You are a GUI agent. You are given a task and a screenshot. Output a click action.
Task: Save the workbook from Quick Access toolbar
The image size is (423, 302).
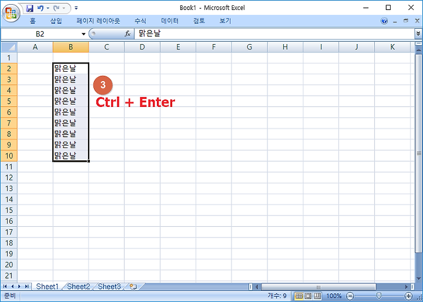29,8
